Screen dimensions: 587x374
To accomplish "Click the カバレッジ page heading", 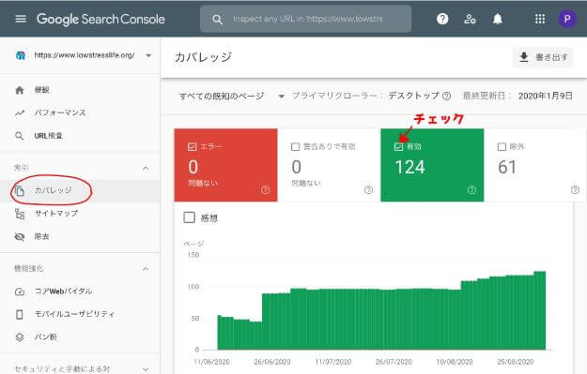I will coord(203,57).
